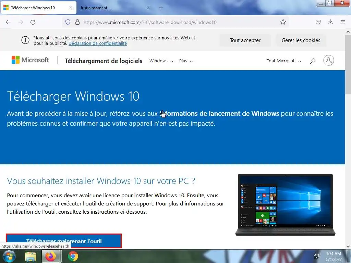
Task: Click the cookie notice info icon
Action: click(25, 40)
